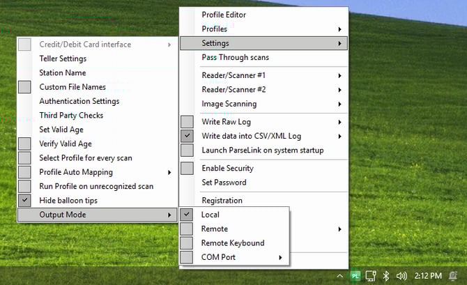Click the 2:12 PM clock
The image size is (467, 285).
tap(428, 276)
